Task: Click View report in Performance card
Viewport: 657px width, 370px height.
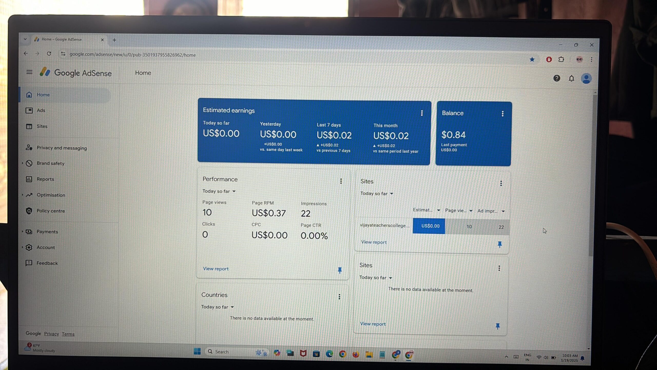Action: [x=216, y=269]
